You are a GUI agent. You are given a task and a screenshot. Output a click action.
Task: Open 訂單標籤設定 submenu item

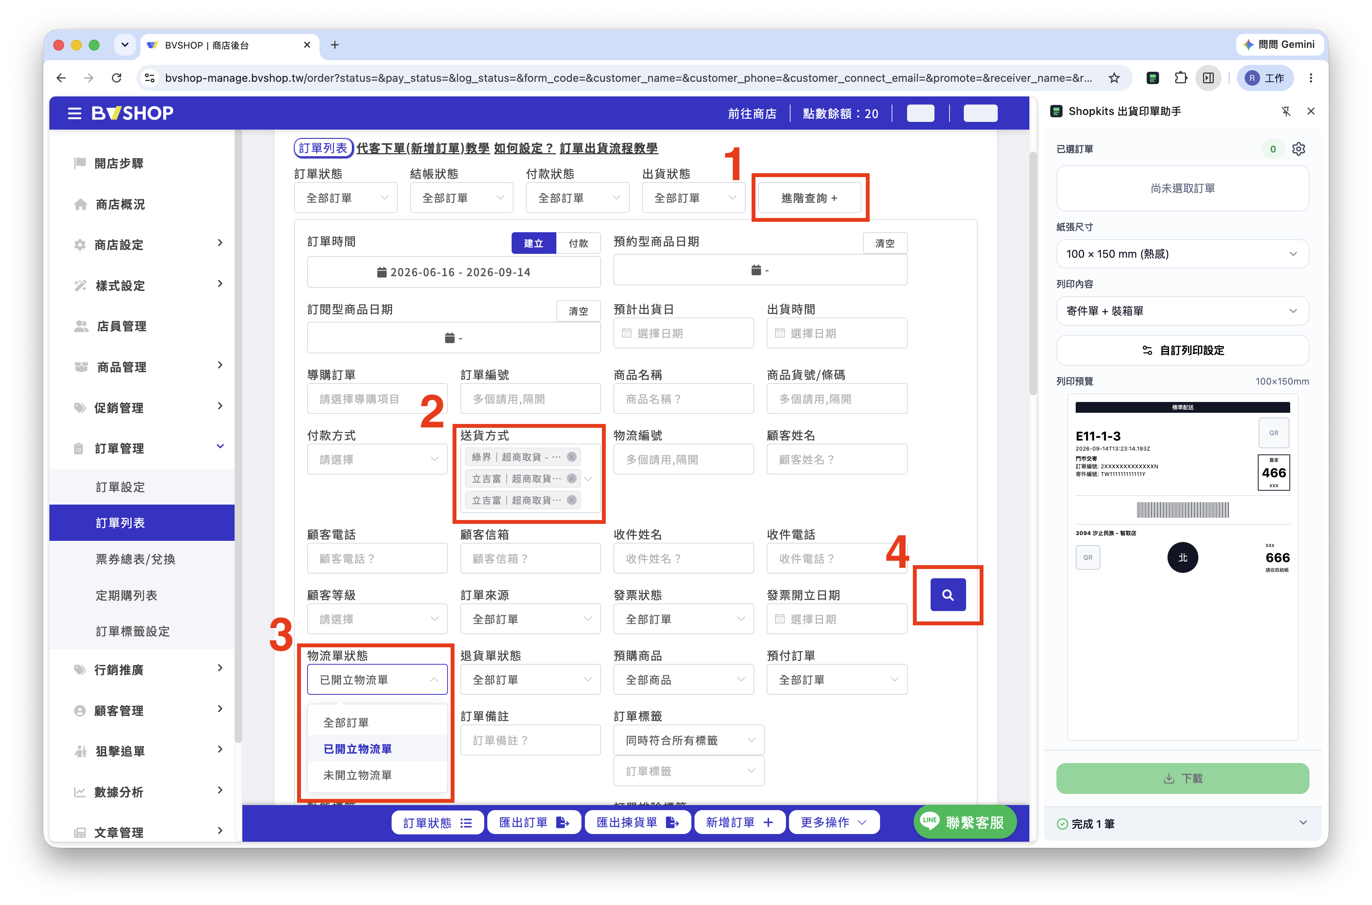pyautogui.click(x=142, y=631)
